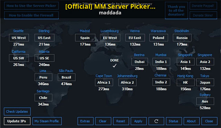221x128 pixels.
Task: Click the Reset button
Action: click(x=121, y=121)
